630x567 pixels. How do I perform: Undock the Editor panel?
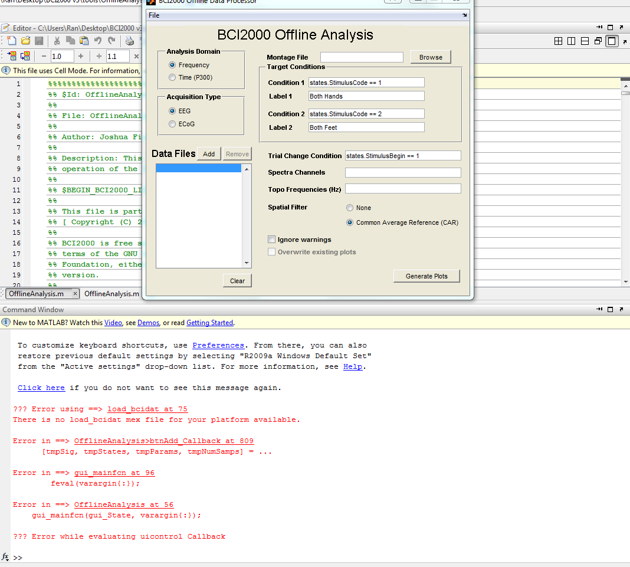click(621, 27)
